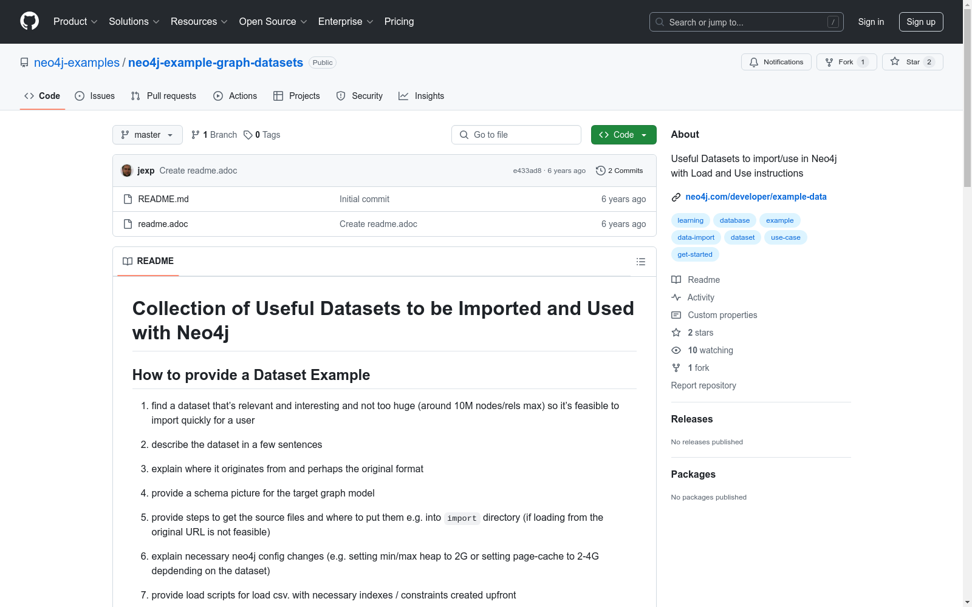The height and width of the screenshot is (607, 972).
Task: Open Custom properties link
Action: [714, 315]
